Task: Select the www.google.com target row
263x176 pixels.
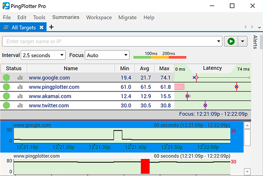Action: pos(126,78)
